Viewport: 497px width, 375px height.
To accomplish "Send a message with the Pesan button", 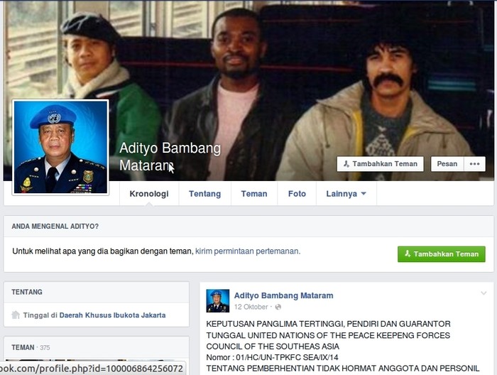I will click(x=447, y=164).
